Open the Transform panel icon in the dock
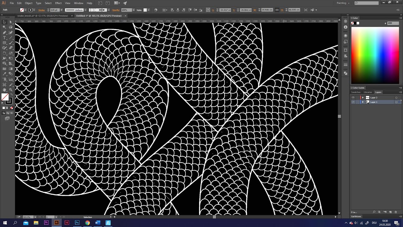The image size is (403, 227). tap(345, 50)
